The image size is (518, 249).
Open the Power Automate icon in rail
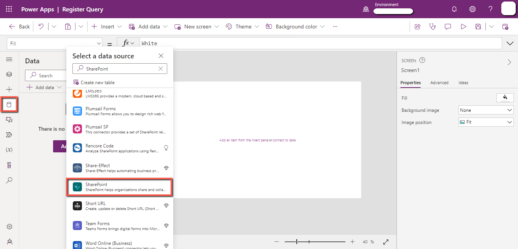pos(9,135)
